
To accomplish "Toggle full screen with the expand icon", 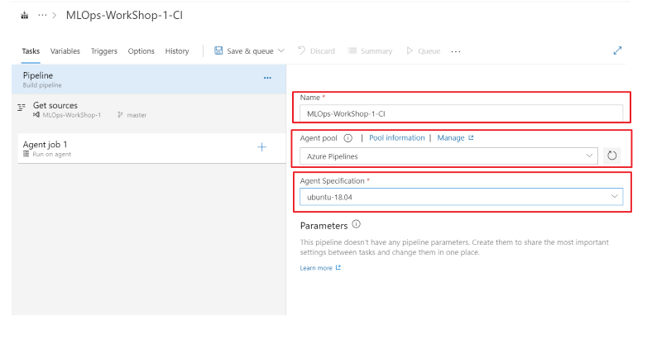I will 617,50.
